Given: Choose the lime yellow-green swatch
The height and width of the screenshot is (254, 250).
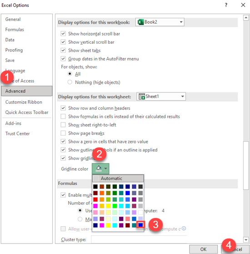Looking at the screenshot, I should point(108,199).
